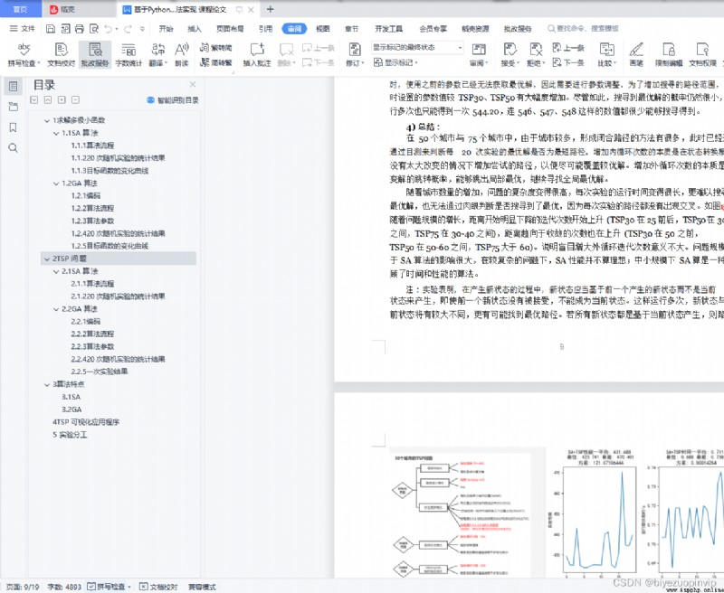
Task: Open Print Preview from quick access toolbar
Action: [x=94, y=29]
